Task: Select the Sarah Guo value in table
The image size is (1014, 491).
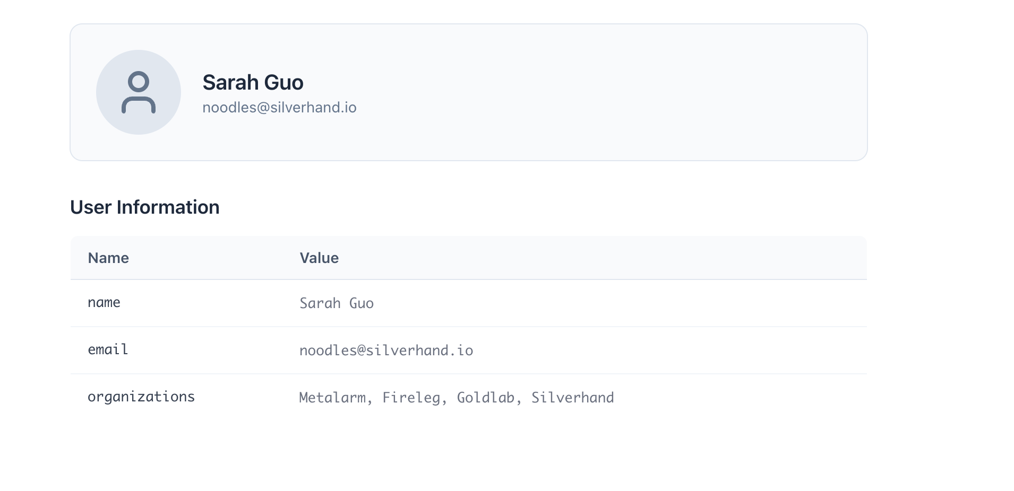Action: tap(337, 303)
